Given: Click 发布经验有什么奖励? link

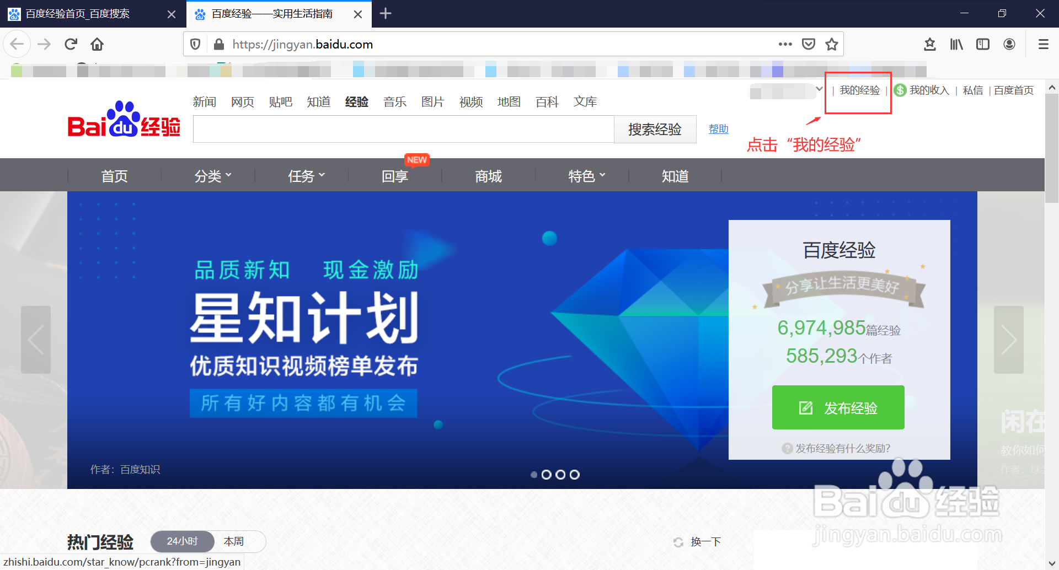Looking at the screenshot, I should click(x=843, y=448).
